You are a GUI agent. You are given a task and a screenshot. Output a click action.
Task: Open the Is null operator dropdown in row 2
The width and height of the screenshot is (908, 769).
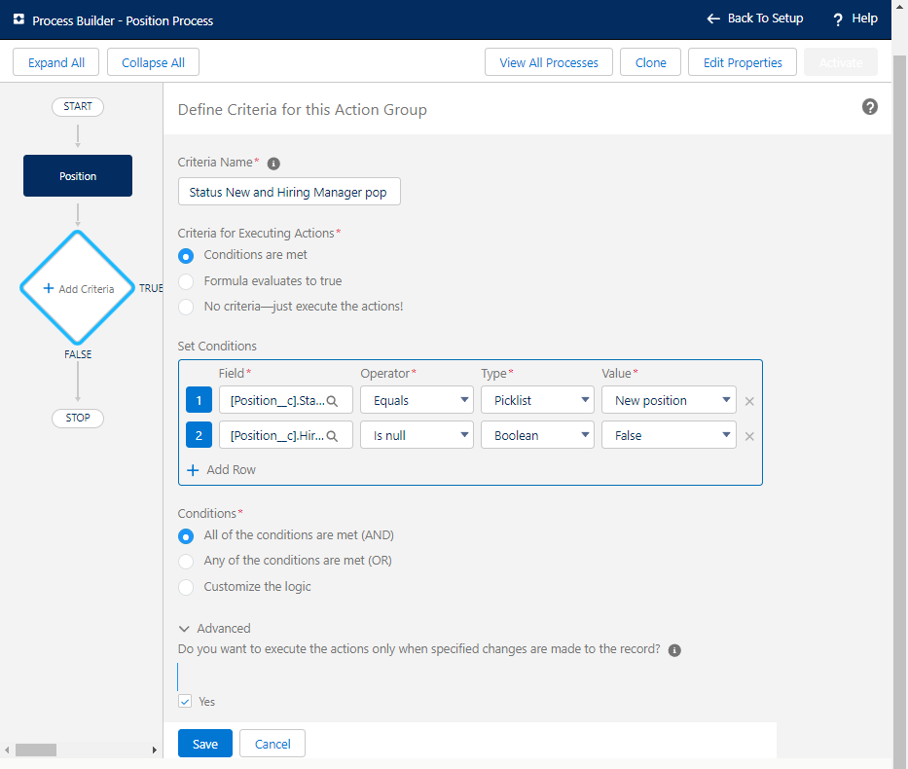[417, 435]
